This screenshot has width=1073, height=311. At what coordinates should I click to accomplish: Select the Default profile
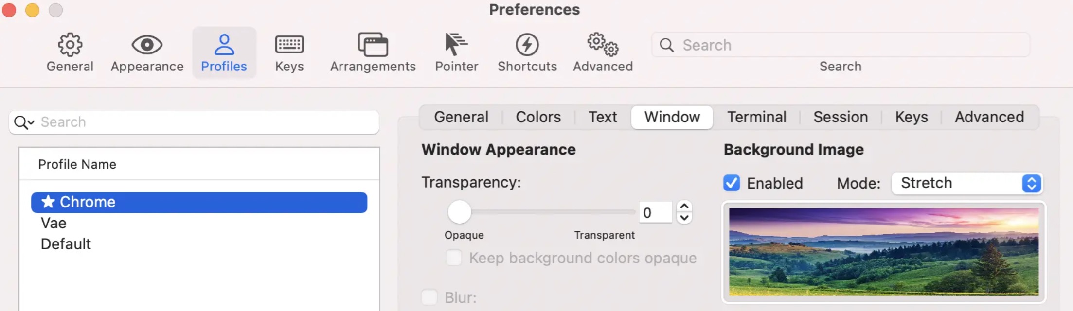(66, 244)
